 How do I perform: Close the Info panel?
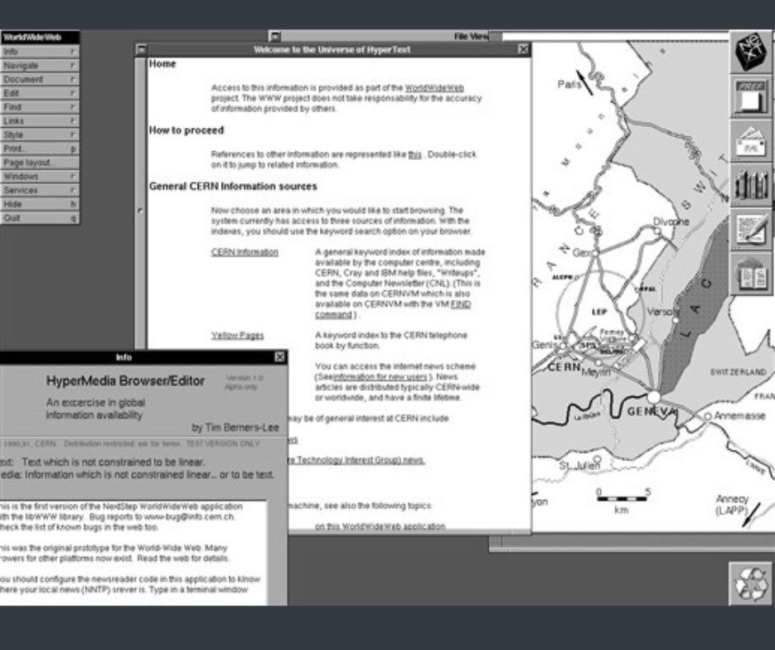coord(279,356)
